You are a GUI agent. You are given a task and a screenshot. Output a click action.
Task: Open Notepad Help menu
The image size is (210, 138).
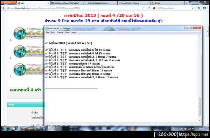tap(73, 32)
